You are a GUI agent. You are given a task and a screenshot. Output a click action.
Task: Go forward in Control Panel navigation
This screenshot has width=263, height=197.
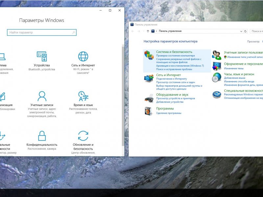click(x=139, y=31)
